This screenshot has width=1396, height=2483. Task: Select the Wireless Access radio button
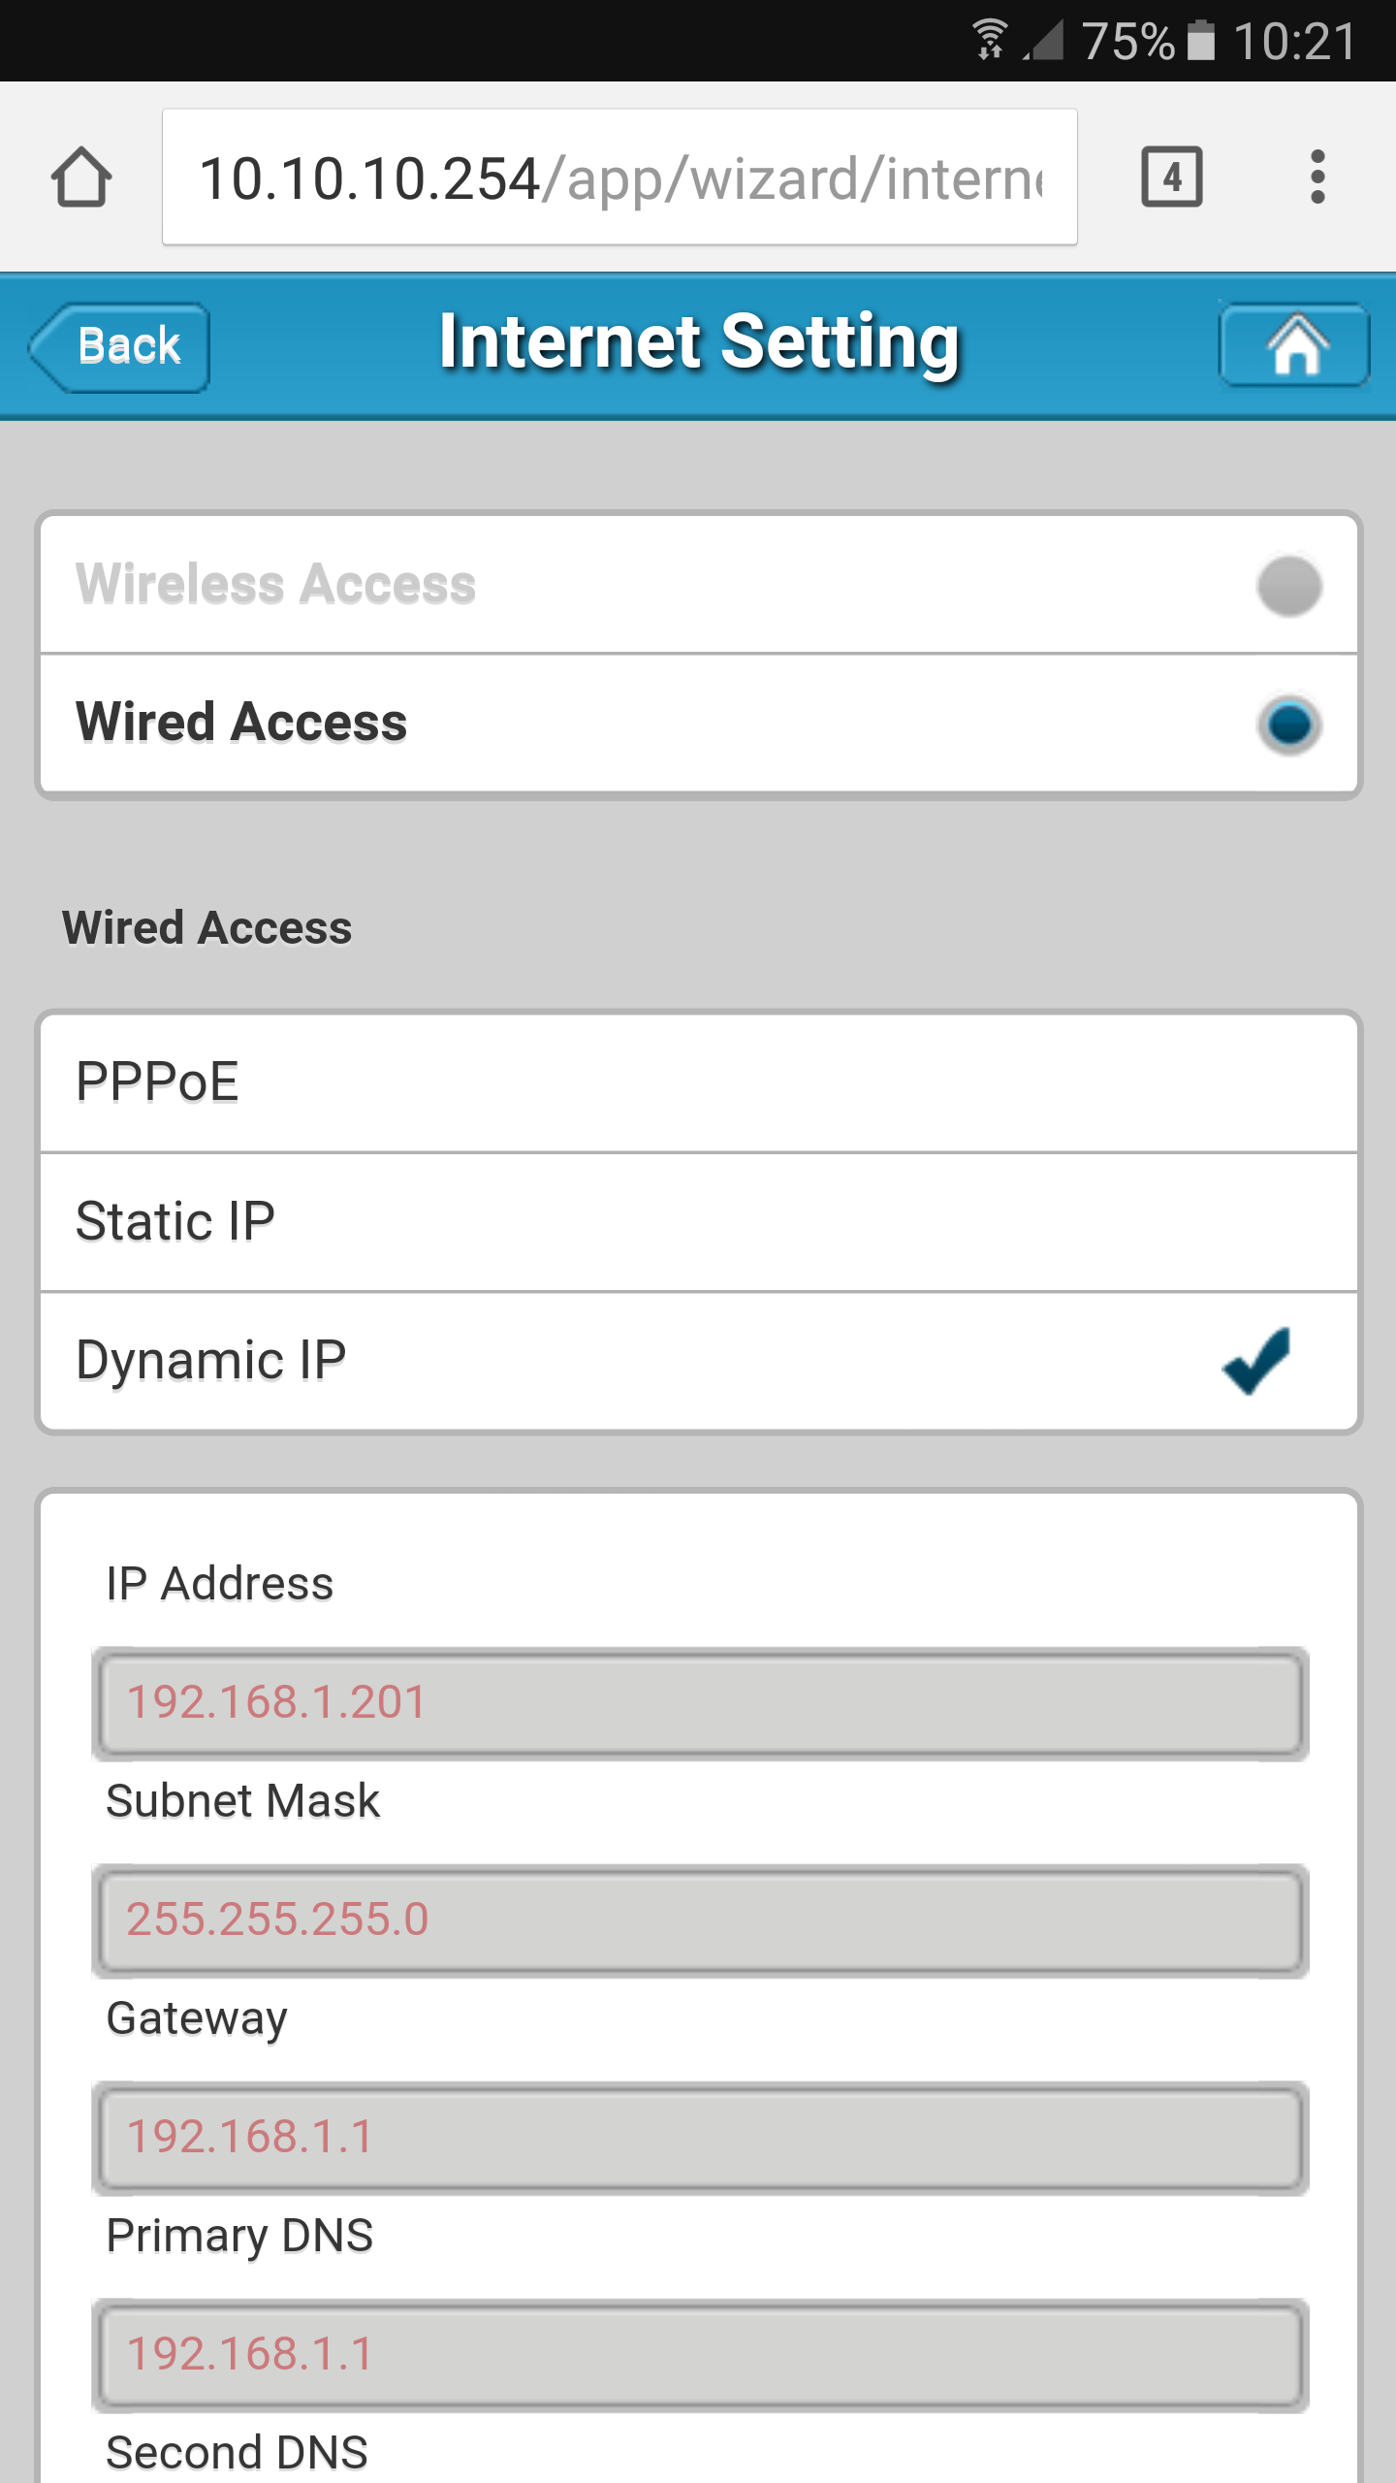(x=1289, y=586)
